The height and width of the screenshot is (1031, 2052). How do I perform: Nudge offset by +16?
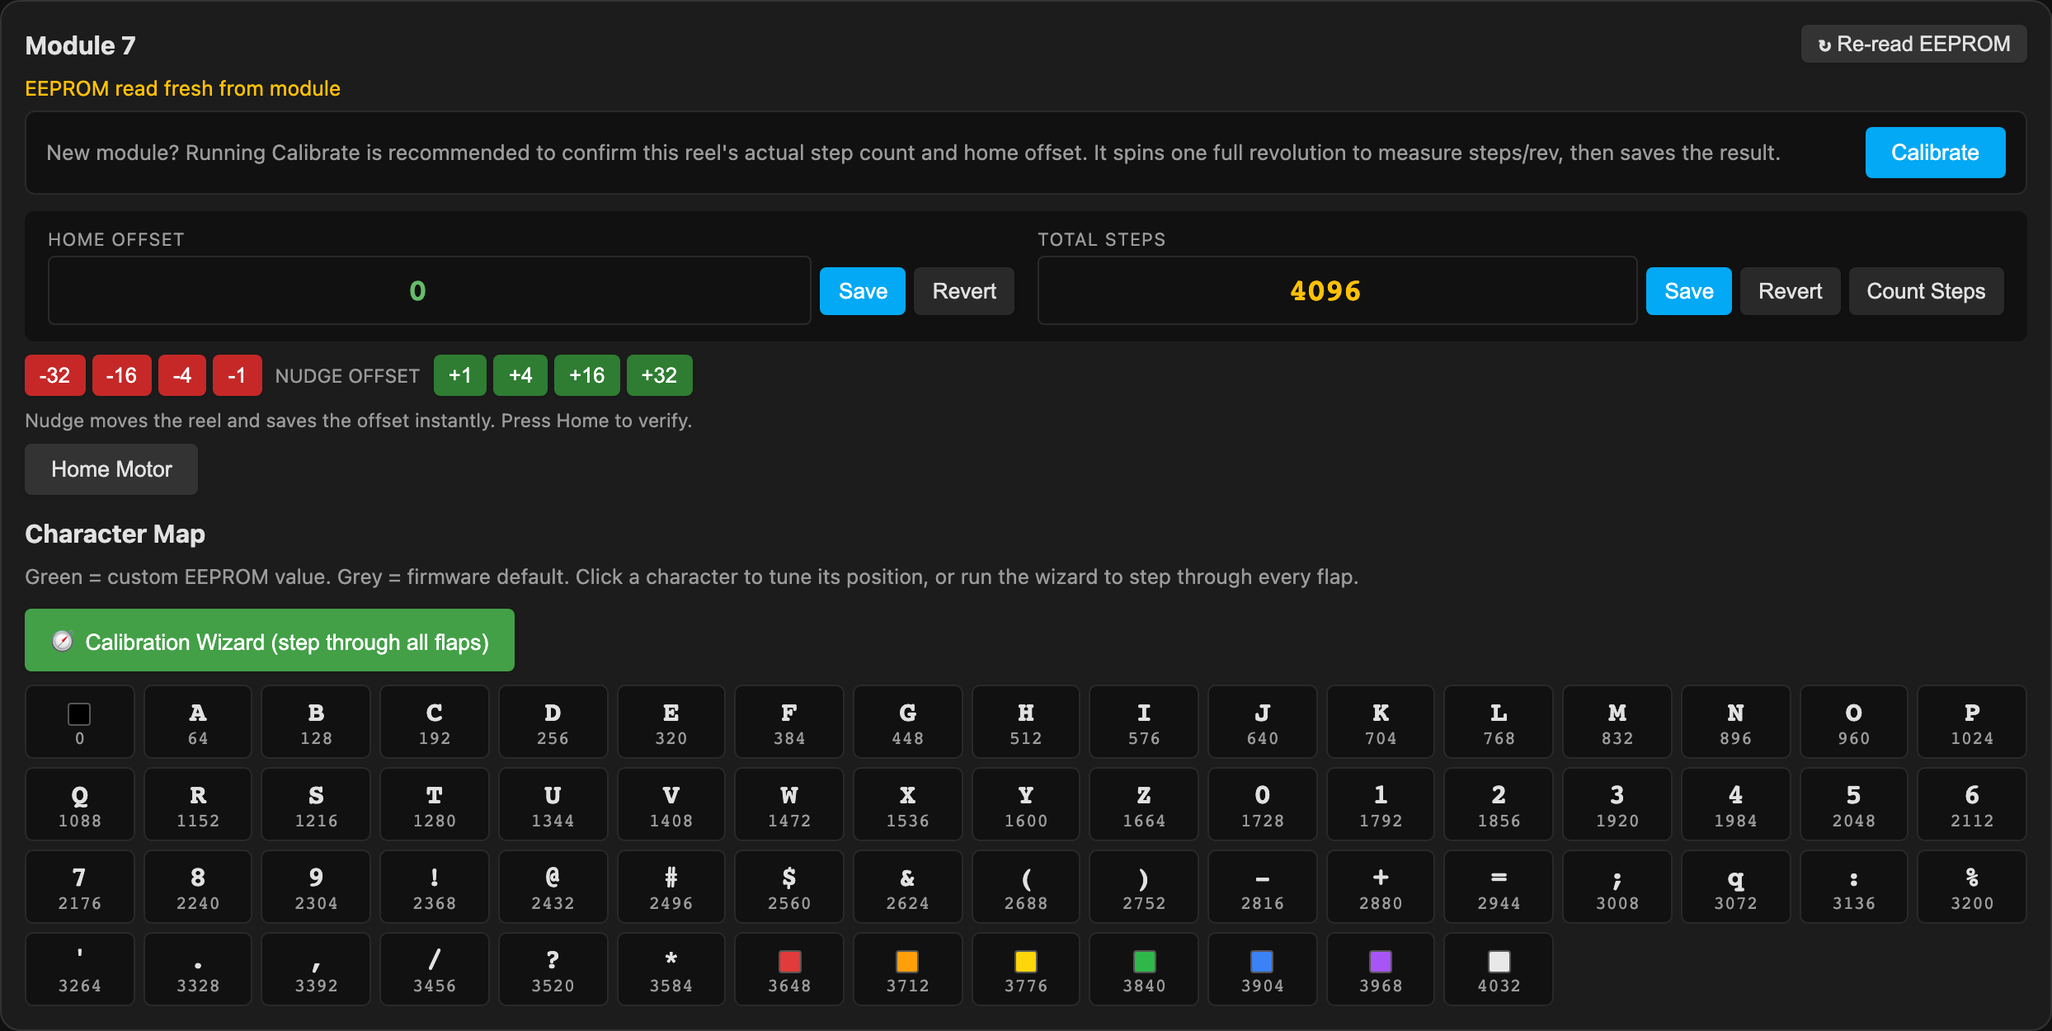[x=587, y=375]
